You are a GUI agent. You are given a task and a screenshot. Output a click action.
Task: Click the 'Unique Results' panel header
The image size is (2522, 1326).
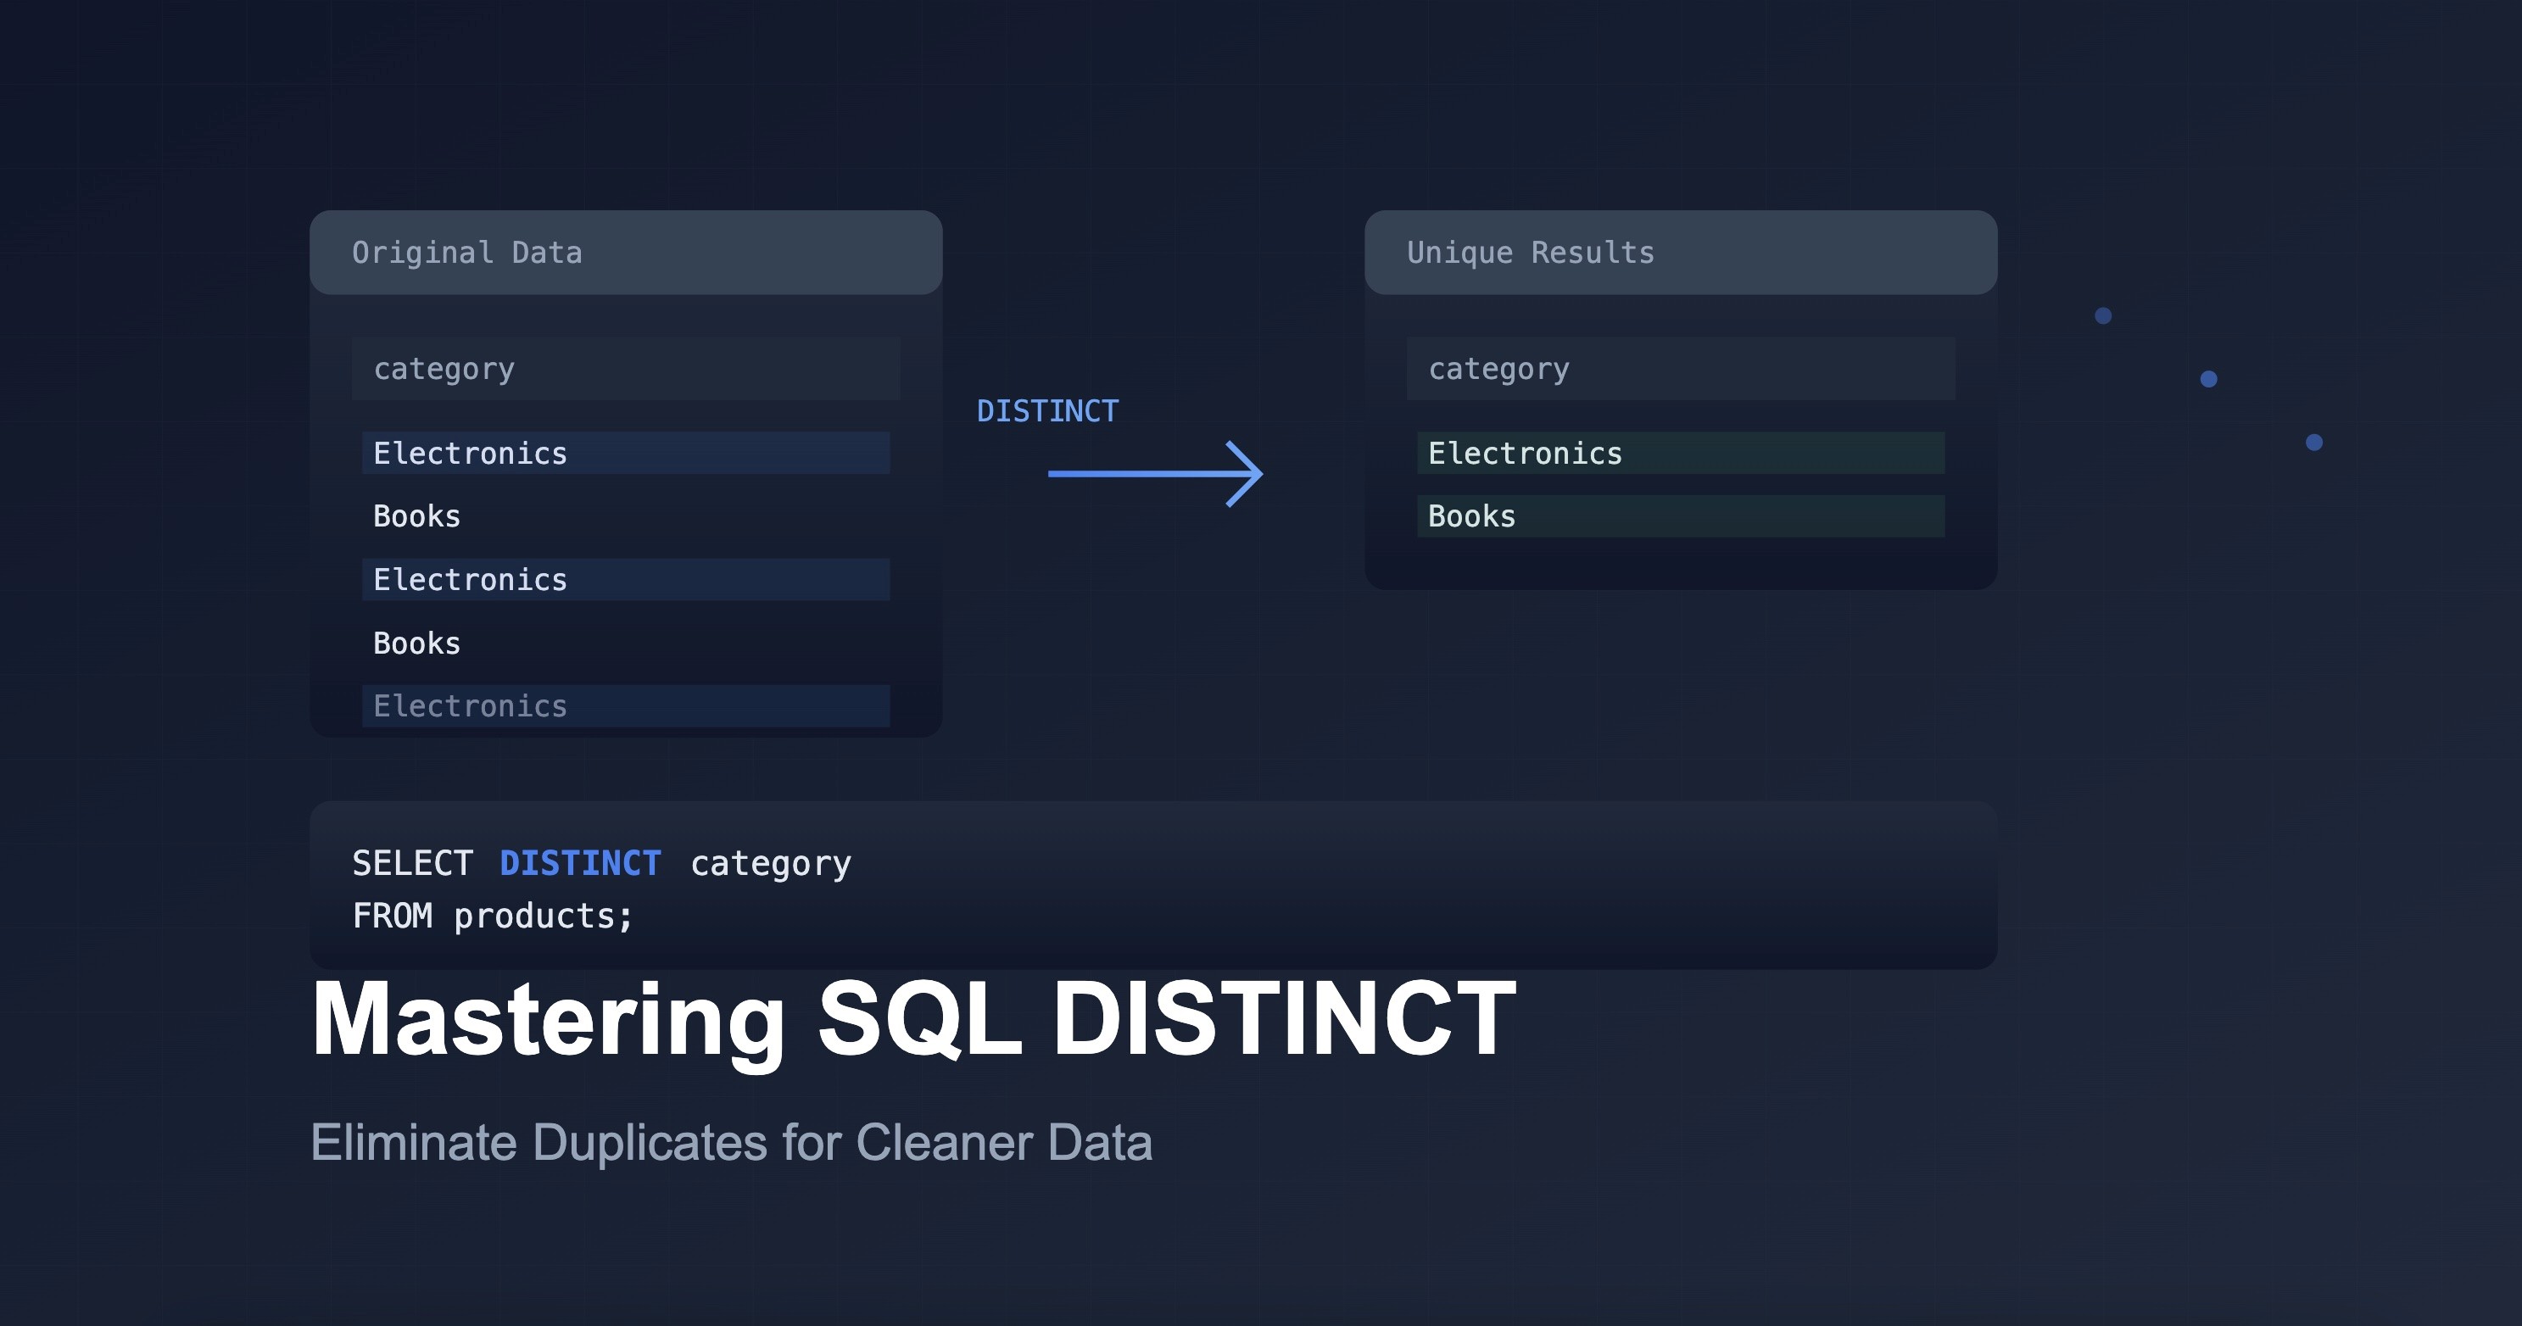click(x=1680, y=253)
